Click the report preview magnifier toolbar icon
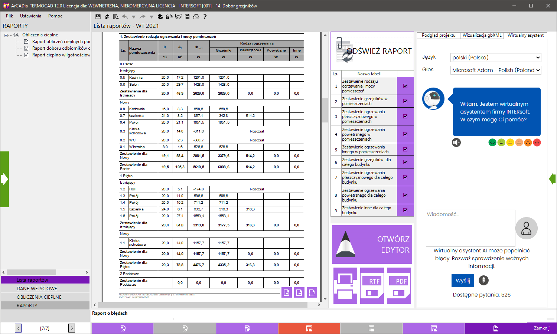 tap(116, 17)
